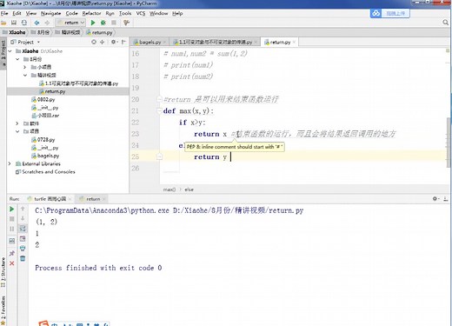Click Restore Layout icon in Run panel
Viewport: 452px width, 326px height.
coord(12,241)
